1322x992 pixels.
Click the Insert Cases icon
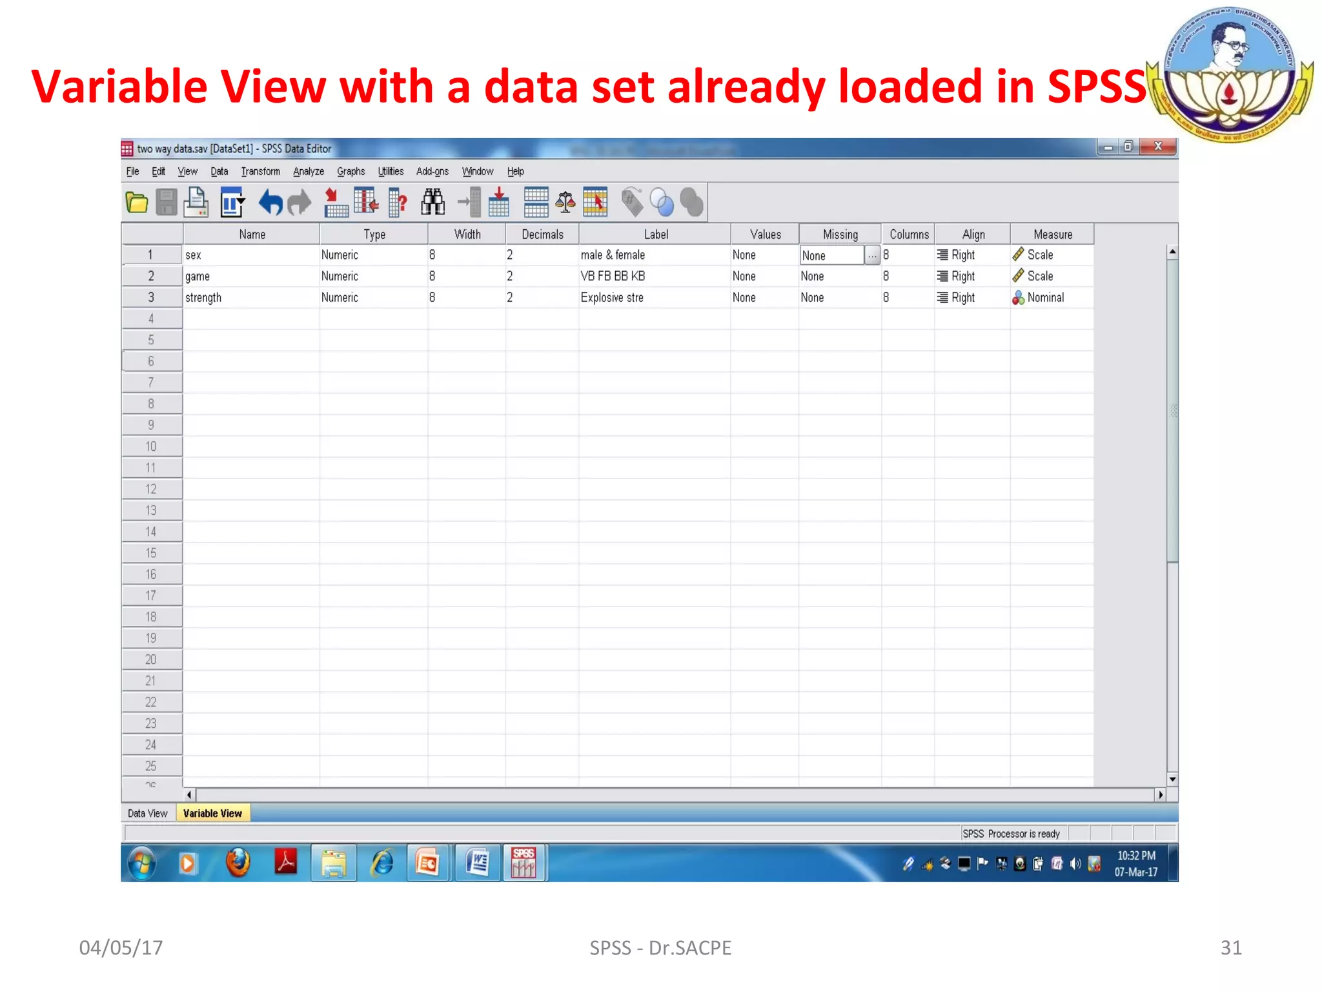(470, 202)
